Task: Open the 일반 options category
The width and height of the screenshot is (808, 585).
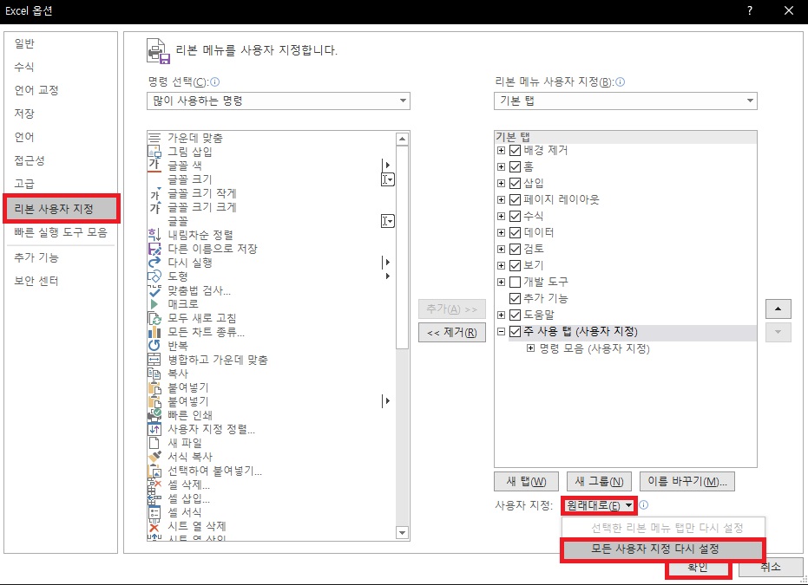Action: tap(61, 43)
